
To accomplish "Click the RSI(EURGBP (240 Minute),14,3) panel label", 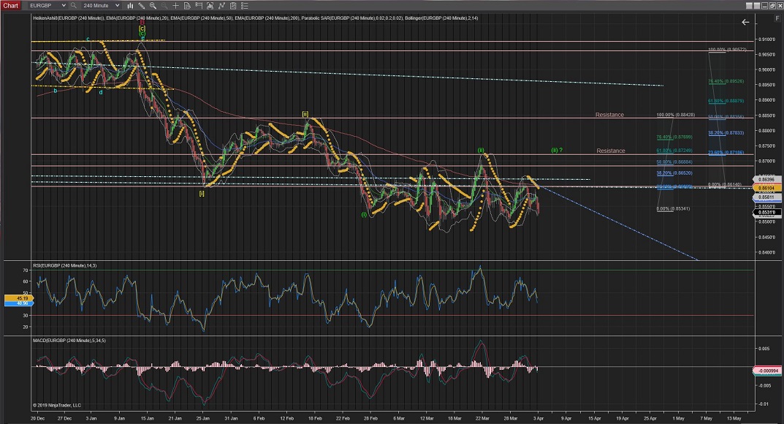I will [x=64, y=265].
